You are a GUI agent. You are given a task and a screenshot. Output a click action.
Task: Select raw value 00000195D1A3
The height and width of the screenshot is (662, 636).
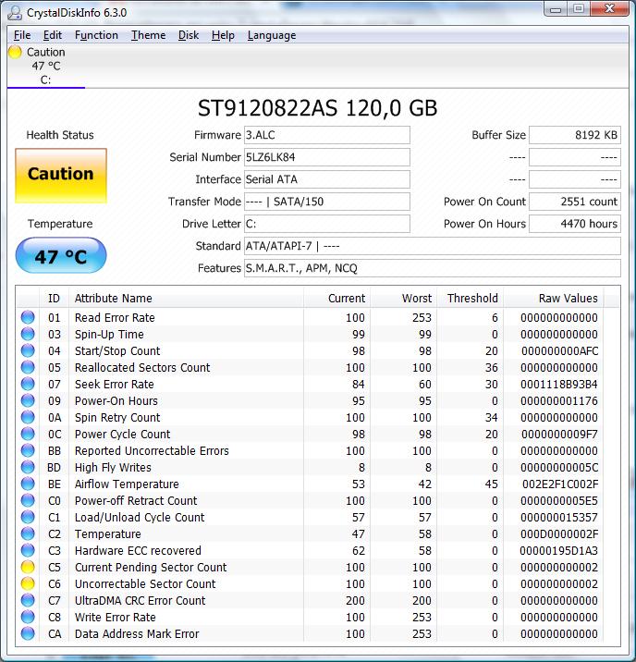tap(558, 550)
